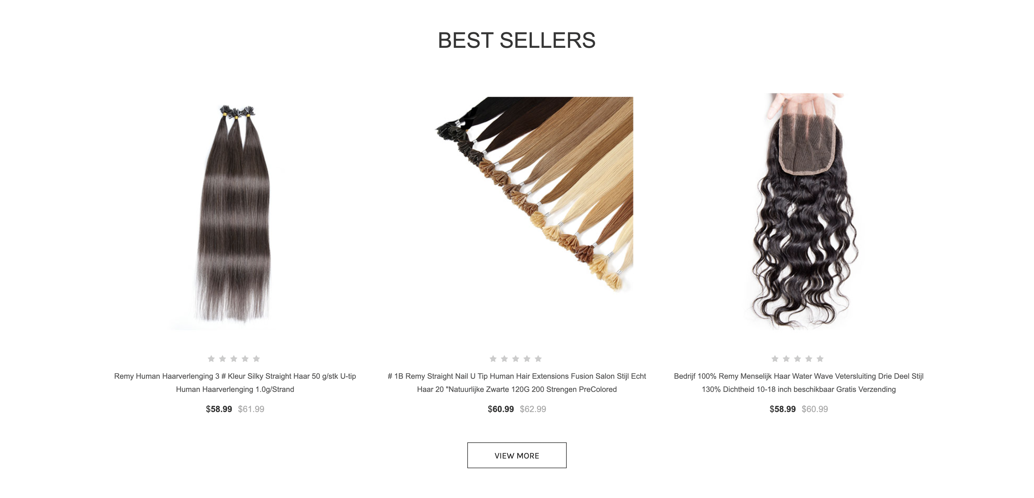Click the $60.99 old price of the Water Wave closure

pos(815,409)
